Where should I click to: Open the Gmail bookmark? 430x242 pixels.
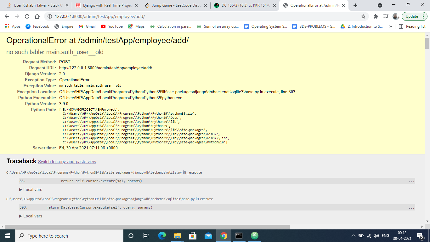(87, 26)
